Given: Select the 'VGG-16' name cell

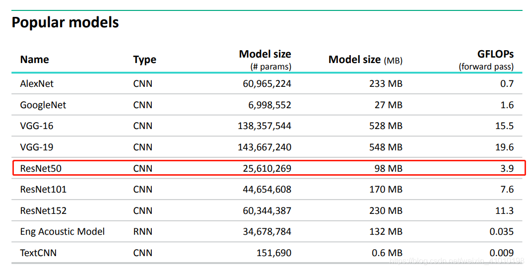Looking at the screenshot, I should (x=37, y=126).
